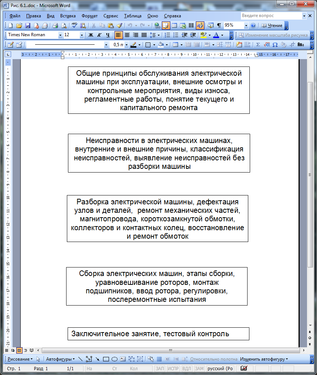Click the ЗАМ overtype indicator
The width and height of the screenshot is (317, 375).
point(199,369)
